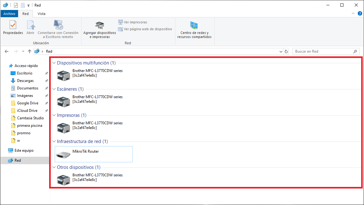Select the MikroTik Router device
This screenshot has width=364, height=205.
click(x=94, y=154)
